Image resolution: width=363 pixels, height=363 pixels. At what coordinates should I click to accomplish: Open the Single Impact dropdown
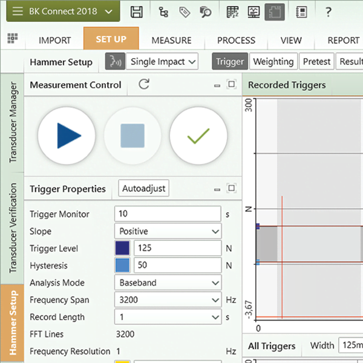pyautogui.click(x=162, y=61)
